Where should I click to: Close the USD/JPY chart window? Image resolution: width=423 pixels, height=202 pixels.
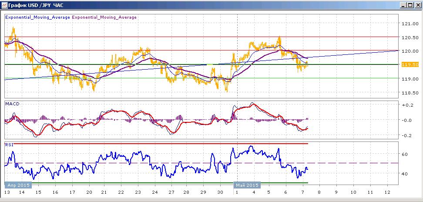coord(417,5)
